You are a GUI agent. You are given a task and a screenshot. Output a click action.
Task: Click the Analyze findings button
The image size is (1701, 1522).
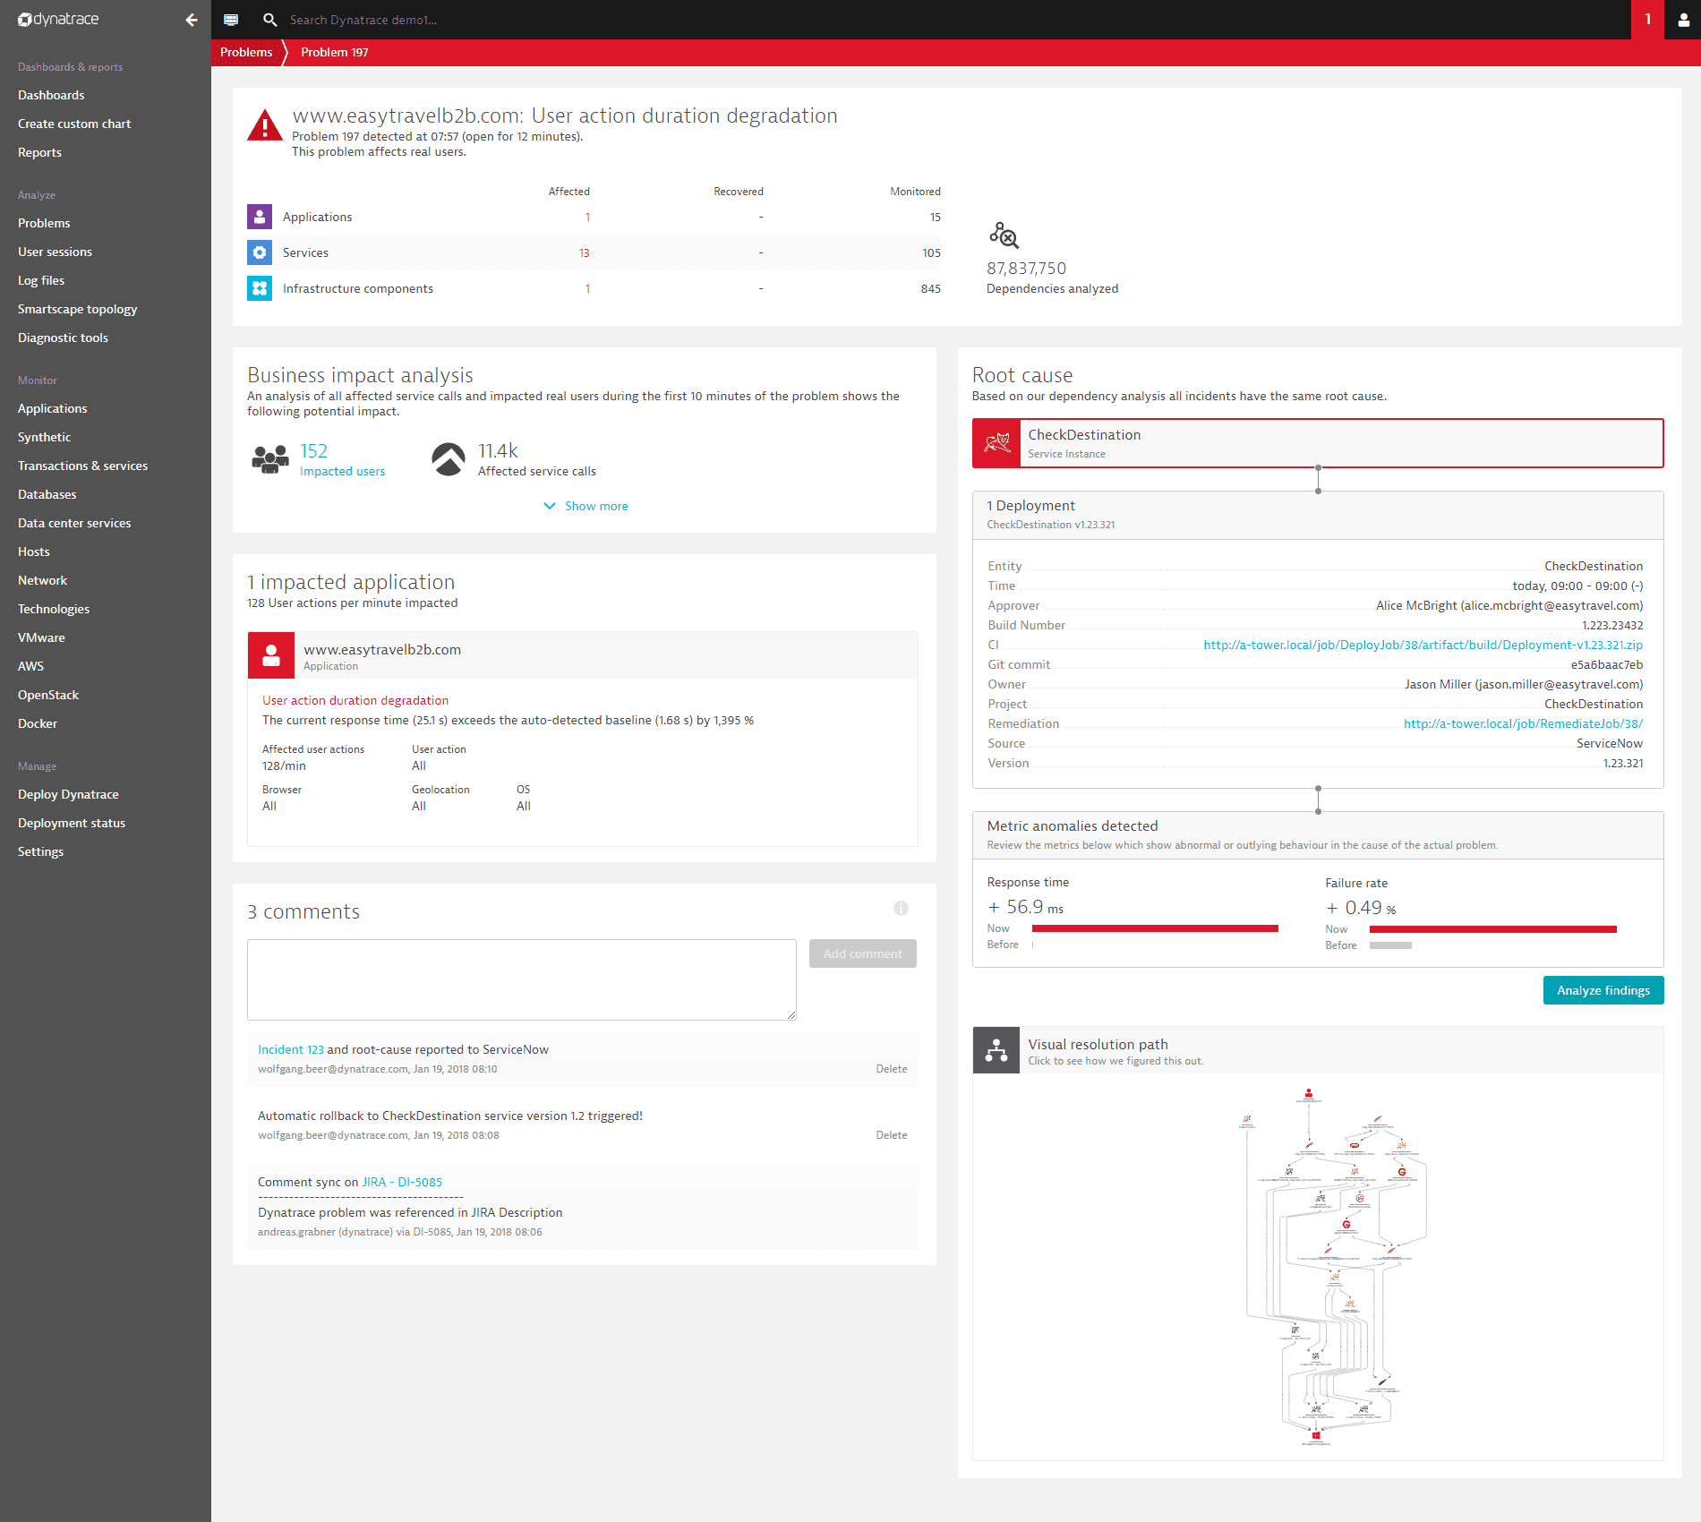(1603, 990)
